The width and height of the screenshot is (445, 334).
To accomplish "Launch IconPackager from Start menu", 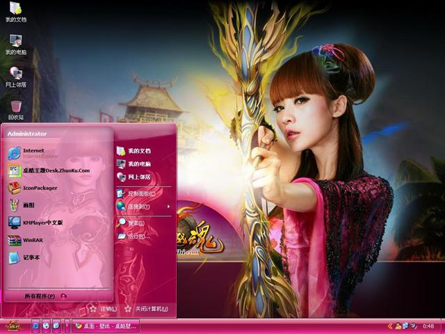I will (33, 188).
